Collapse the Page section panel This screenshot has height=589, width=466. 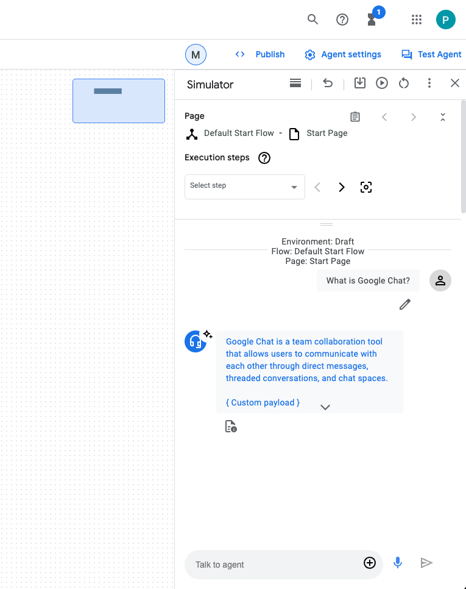443,117
